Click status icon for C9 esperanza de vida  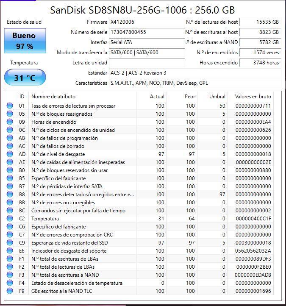point(10,242)
